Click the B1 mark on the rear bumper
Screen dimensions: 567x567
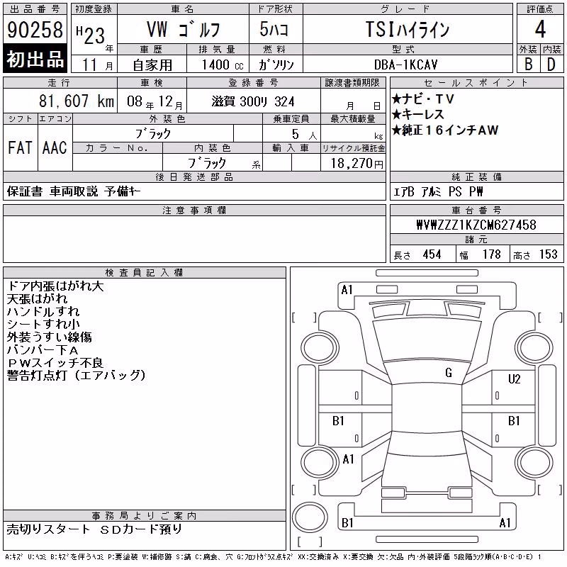tap(347, 523)
